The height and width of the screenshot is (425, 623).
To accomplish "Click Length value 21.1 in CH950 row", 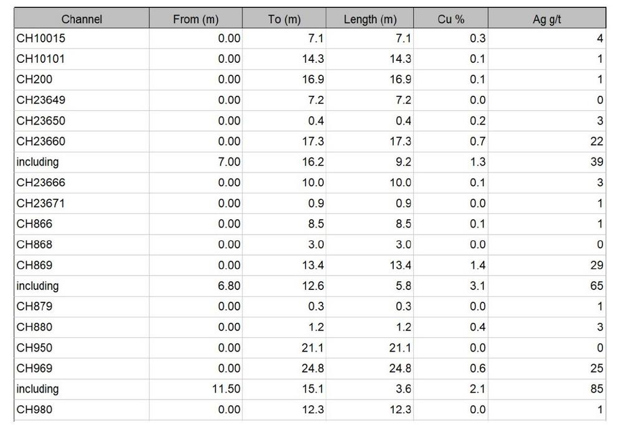I will 369,348.
